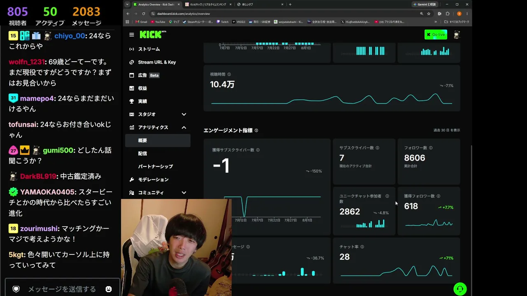Click chat username gumi500
The width and height of the screenshot is (527, 296).
[59, 150]
